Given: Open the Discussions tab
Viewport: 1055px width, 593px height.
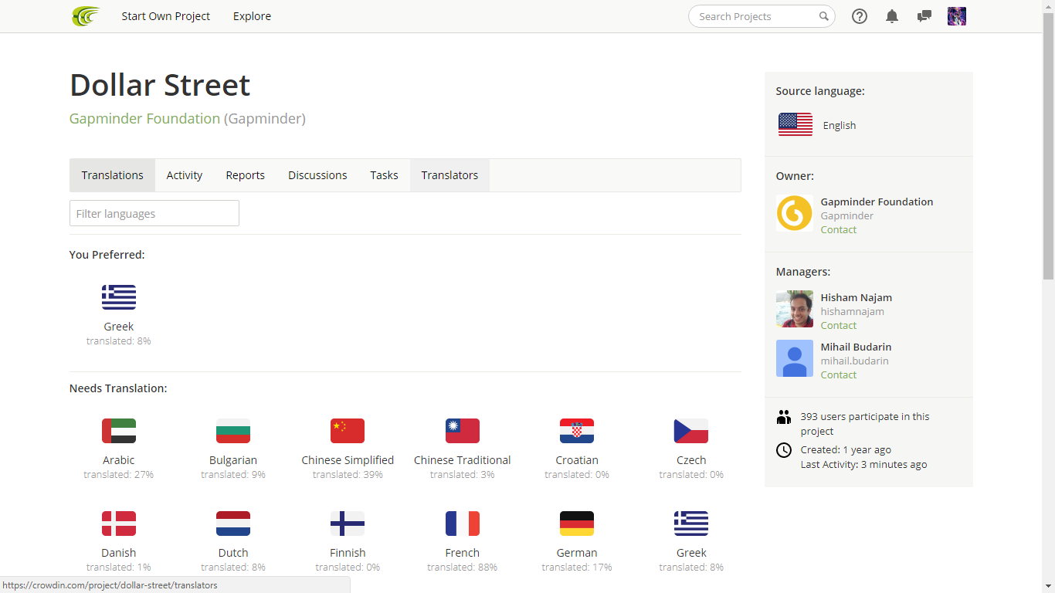Looking at the screenshot, I should [317, 175].
